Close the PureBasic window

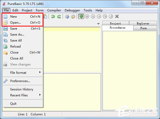(x=152, y=3)
